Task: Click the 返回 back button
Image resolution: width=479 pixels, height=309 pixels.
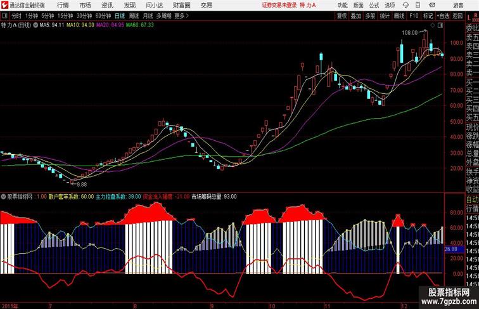Action: (457, 16)
